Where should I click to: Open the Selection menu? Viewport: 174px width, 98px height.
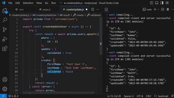click(x=28, y=3)
